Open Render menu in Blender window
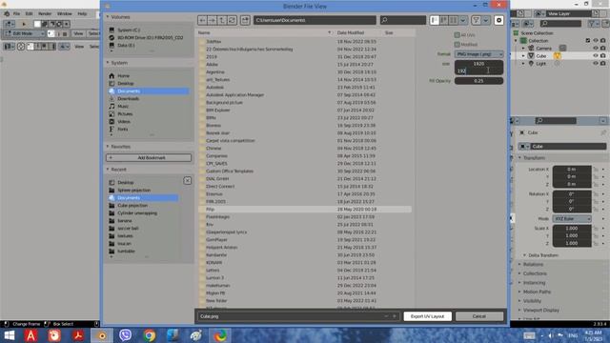610x343 pixels. (x=45, y=13)
